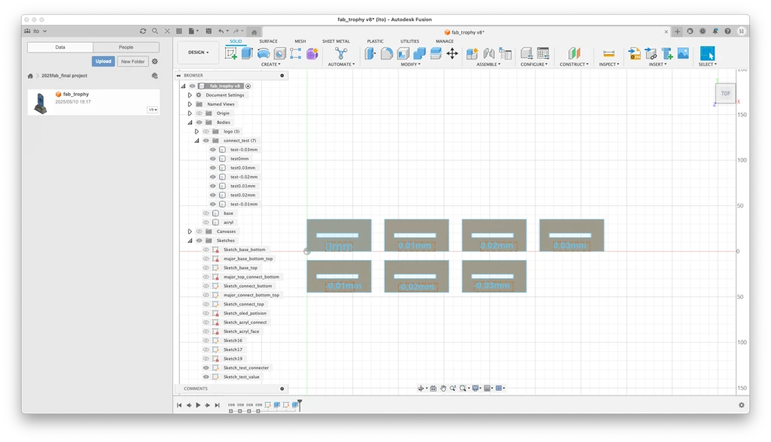Image resolution: width=771 pixels, height=442 pixels.
Task: Click the Look At camera icon
Action: point(433,388)
